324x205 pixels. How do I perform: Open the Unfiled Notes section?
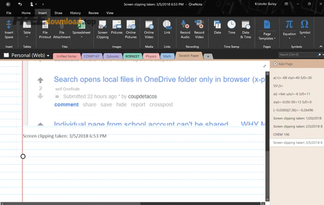point(67,56)
